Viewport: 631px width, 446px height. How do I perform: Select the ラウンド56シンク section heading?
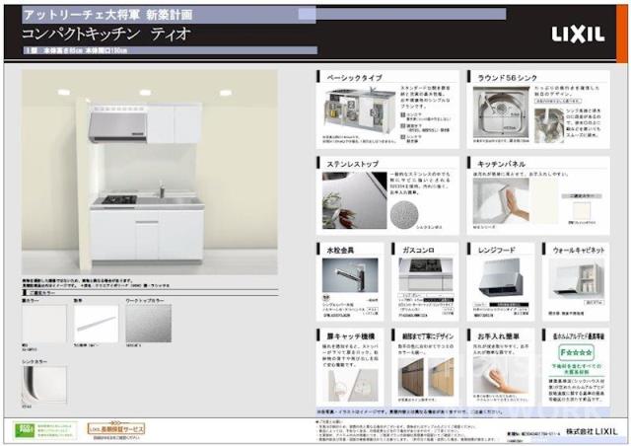click(x=507, y=78)
